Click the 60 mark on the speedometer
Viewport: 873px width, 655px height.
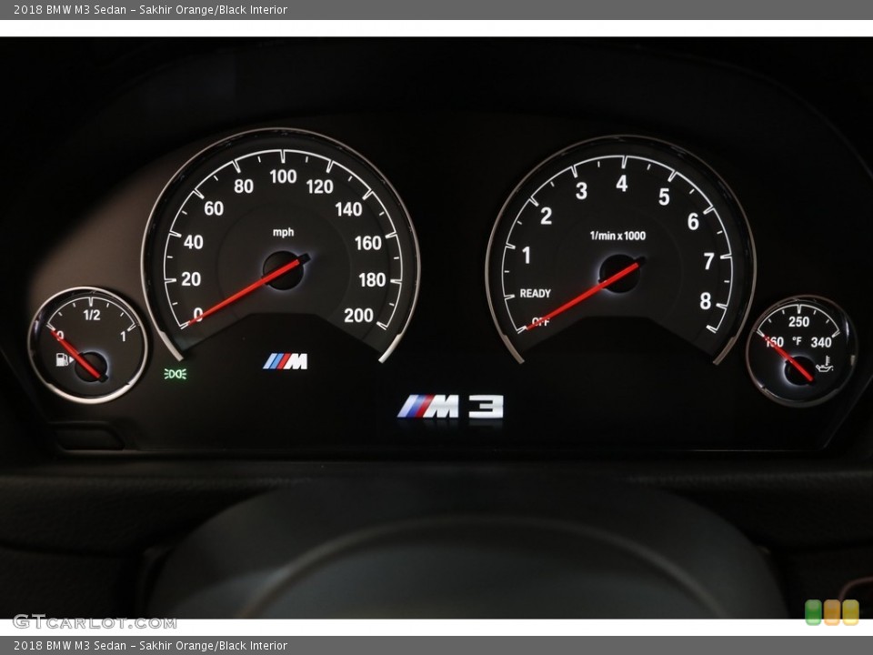tap(214, 208)
